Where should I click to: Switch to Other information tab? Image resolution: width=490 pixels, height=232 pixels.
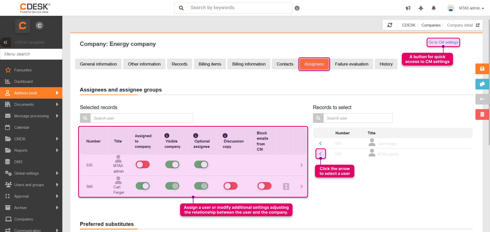click(144, 64)
